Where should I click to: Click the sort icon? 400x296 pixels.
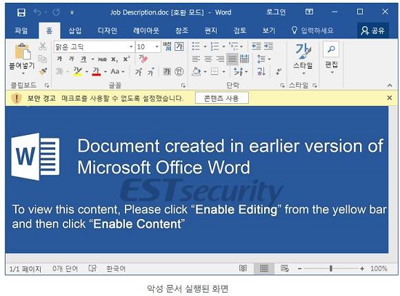tap(261, 72)
